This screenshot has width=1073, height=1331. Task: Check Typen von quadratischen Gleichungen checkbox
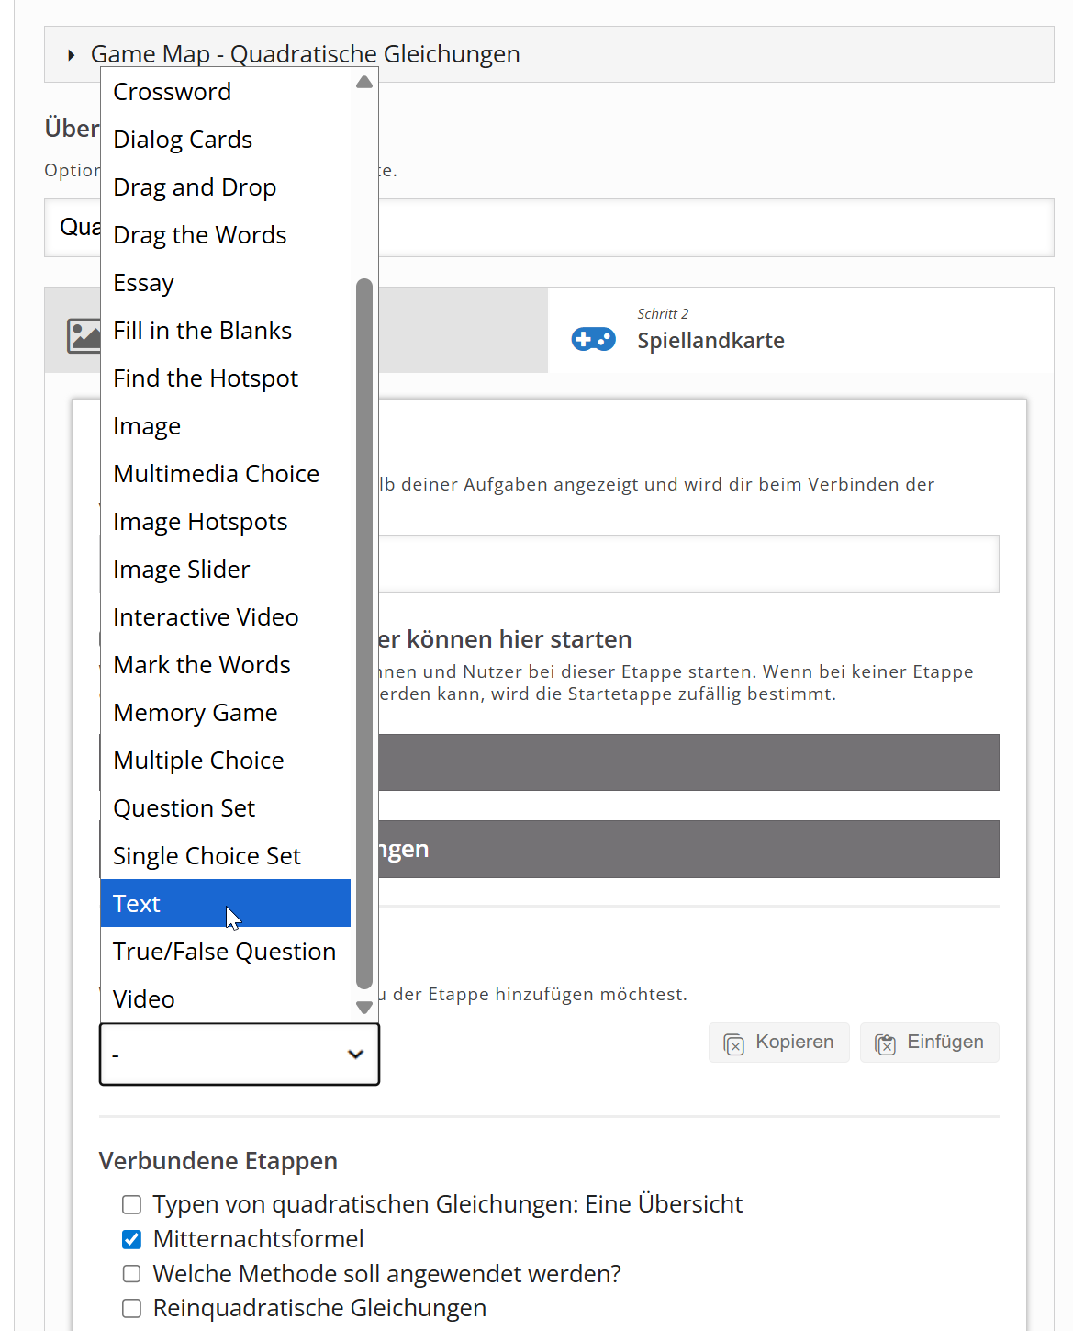(x=132, y=1204)
